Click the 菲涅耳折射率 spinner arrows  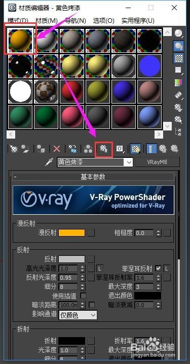point(159,277)
